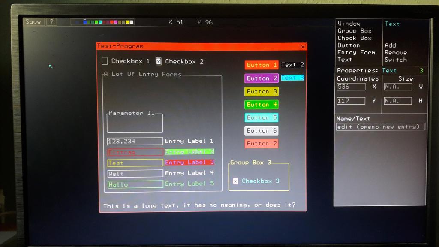439x247 pixels.
Task: Click Remove in the side panel
Action: click(395, 52)
